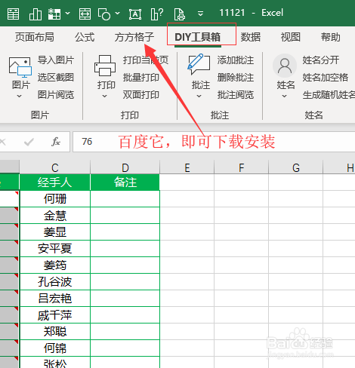355x368 pixels.
Task: Select column F header
Action: pos(242,167)
